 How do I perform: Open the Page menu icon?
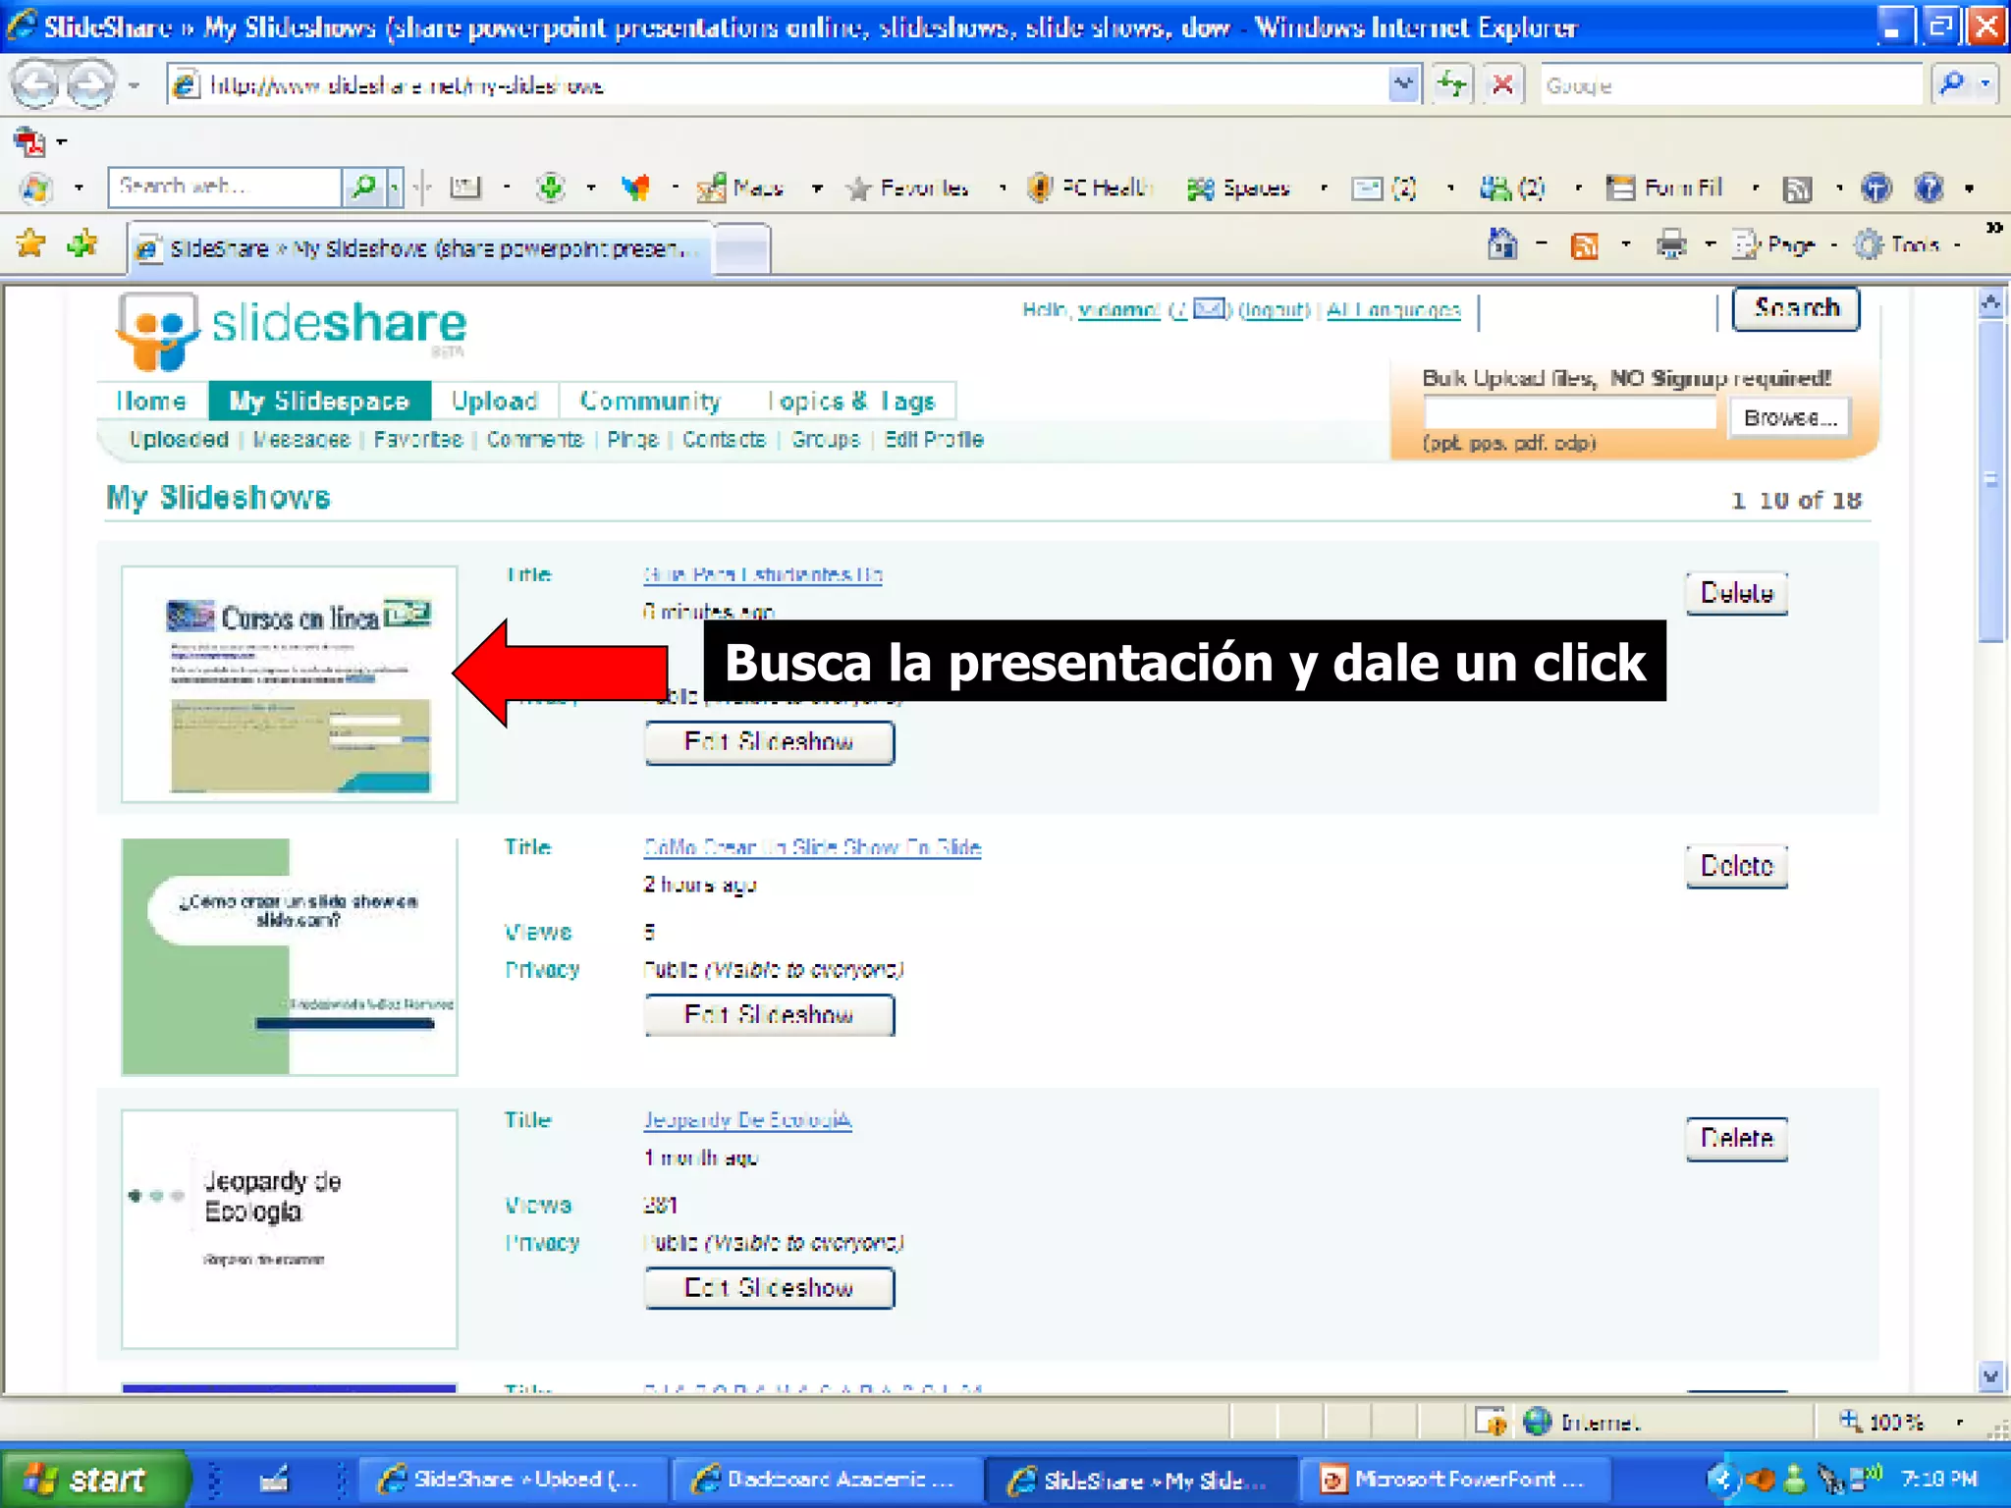1746,243
